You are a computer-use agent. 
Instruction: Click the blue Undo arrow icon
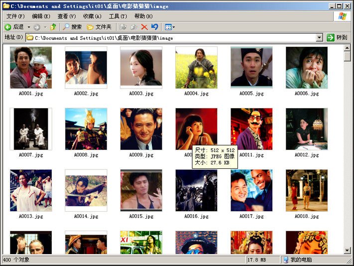coord(155,27)
